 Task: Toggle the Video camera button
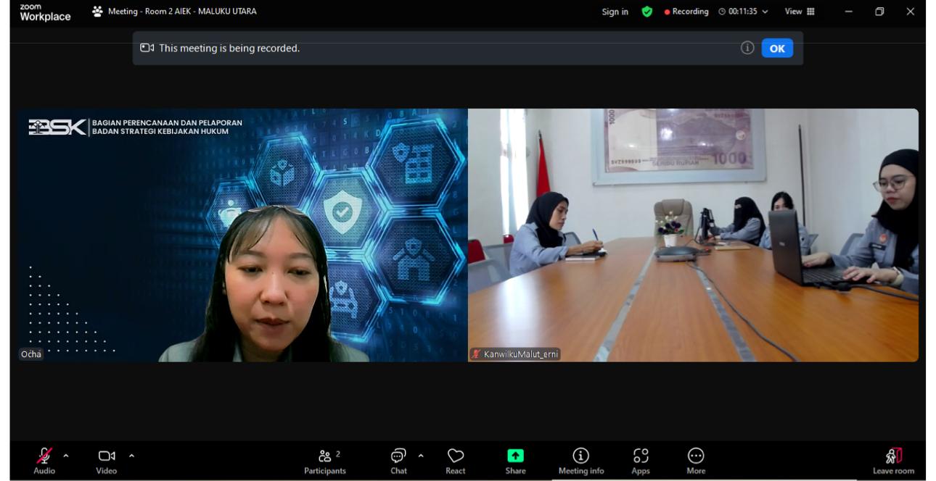tap(106, 456)
